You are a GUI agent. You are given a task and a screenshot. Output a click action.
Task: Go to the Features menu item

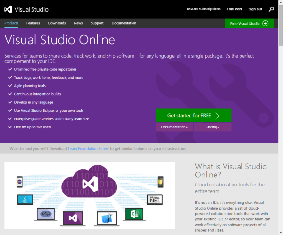coord(33,23)
